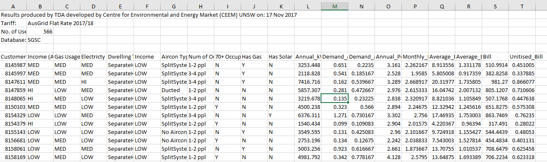Click bill value 510.9914
Screen dimensions: 547x162
495,65
